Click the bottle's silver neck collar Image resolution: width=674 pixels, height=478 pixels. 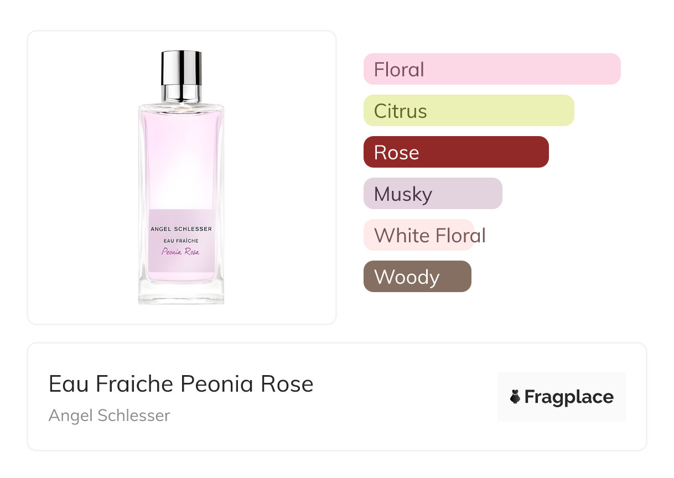[181, 92]
